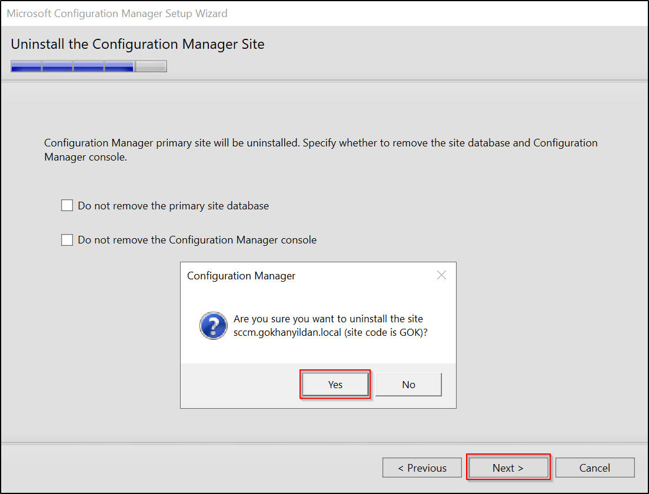Click the wizard progress bar
This screenshot has width=649, height=494.
(89, 66)
